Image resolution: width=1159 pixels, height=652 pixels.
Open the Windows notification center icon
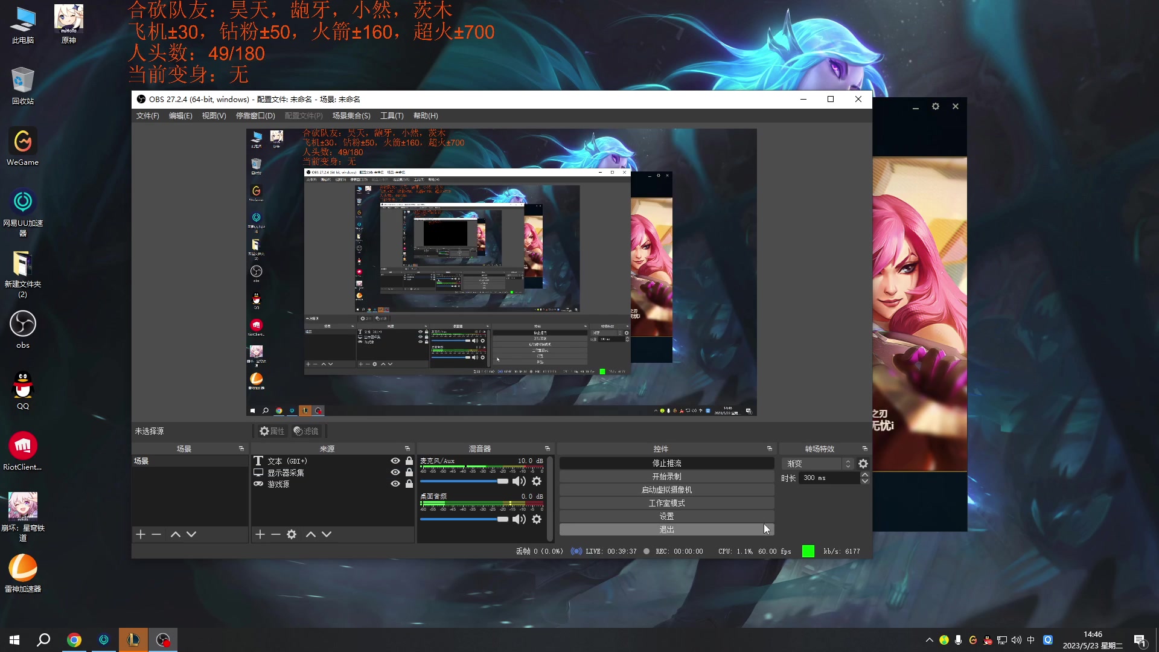click(1140, 641)
